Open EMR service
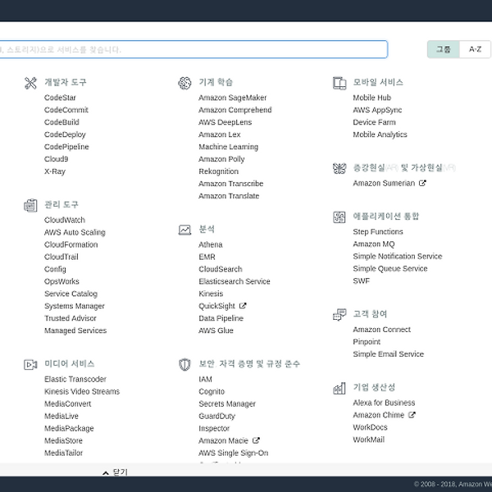492x492 pixels. click(x=207, y=257)
